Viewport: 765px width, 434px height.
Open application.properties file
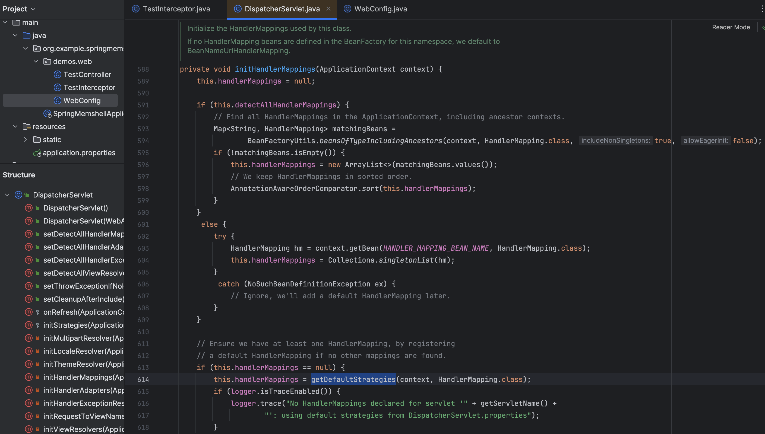click(79, 153)
